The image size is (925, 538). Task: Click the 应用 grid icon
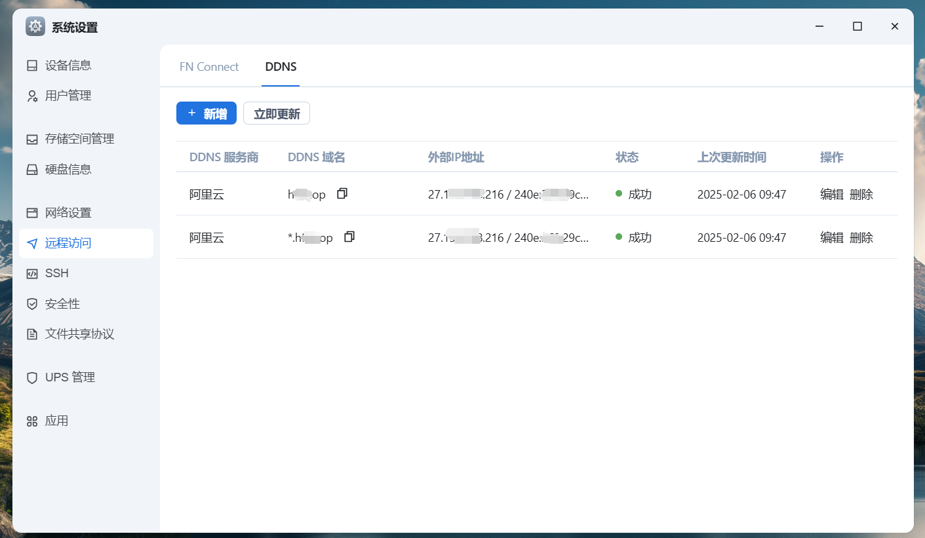32,421
